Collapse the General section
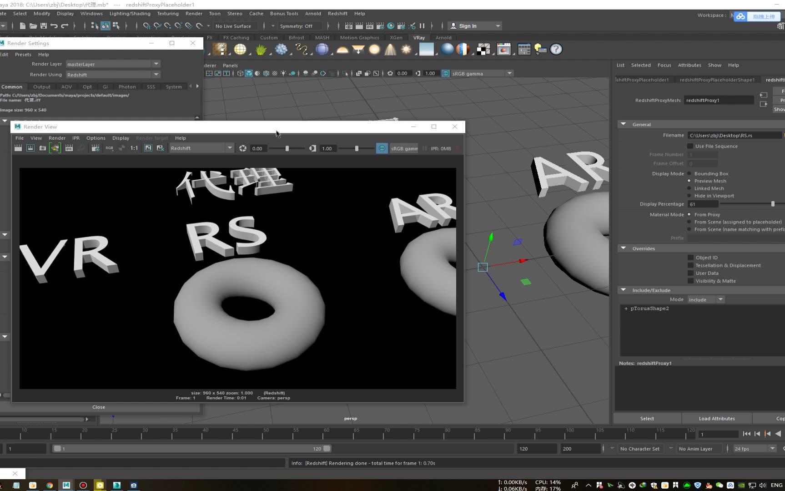This screenshot has width=785, height=491. 624,124
